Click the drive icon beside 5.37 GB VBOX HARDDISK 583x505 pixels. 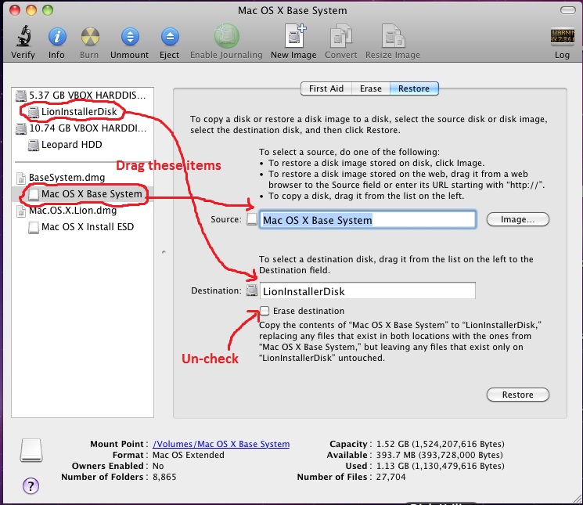point(21,96)
